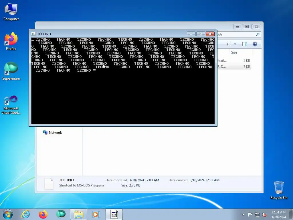Select the file row showing 1 KB
This screenshot has width=293, height=220.
(x=234, y=61)
